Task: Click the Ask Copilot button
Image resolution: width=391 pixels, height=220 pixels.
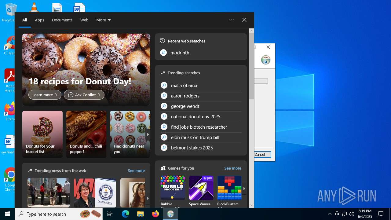Action: coord(84,95)
